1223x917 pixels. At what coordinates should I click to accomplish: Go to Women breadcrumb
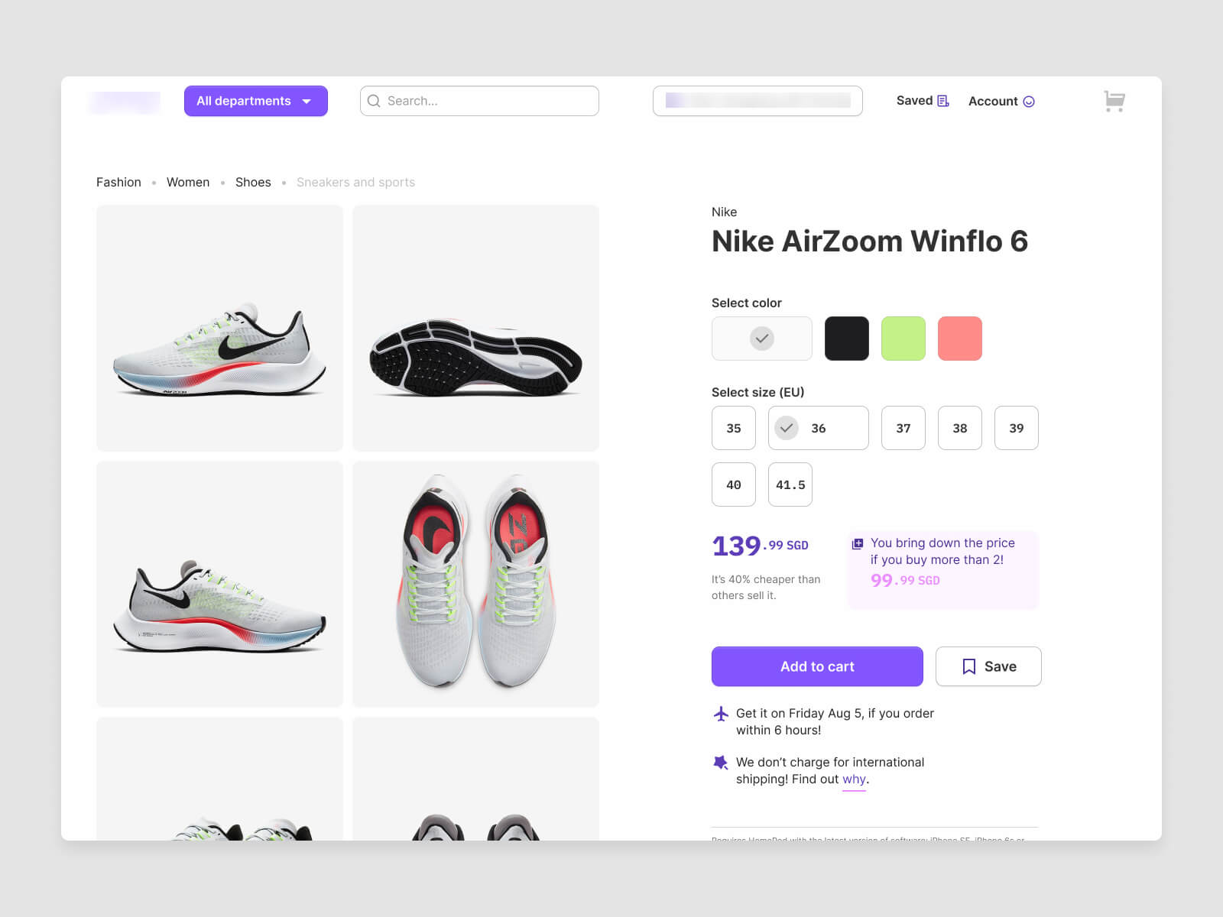tap(188, 182)
